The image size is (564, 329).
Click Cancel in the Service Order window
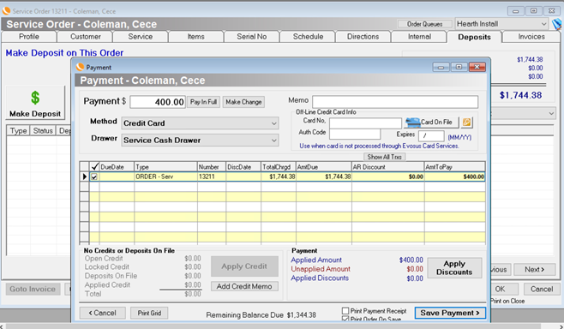[542, 289]
